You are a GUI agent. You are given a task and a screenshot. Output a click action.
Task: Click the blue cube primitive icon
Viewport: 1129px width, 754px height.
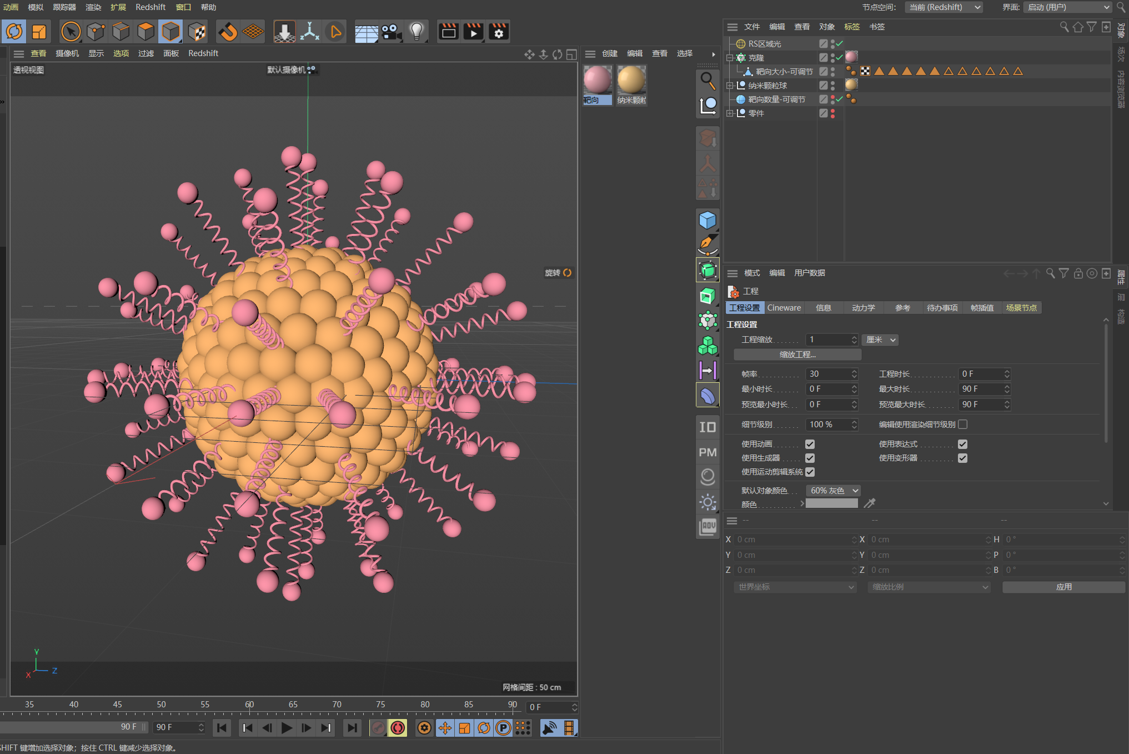click(707, 221)
